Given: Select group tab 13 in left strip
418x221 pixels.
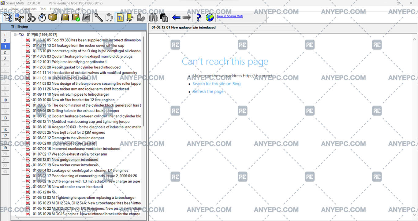Looking at the screenshot, I should (x=5, y=118).
